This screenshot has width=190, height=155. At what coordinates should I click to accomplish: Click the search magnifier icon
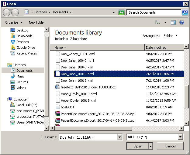pos(185,12)
